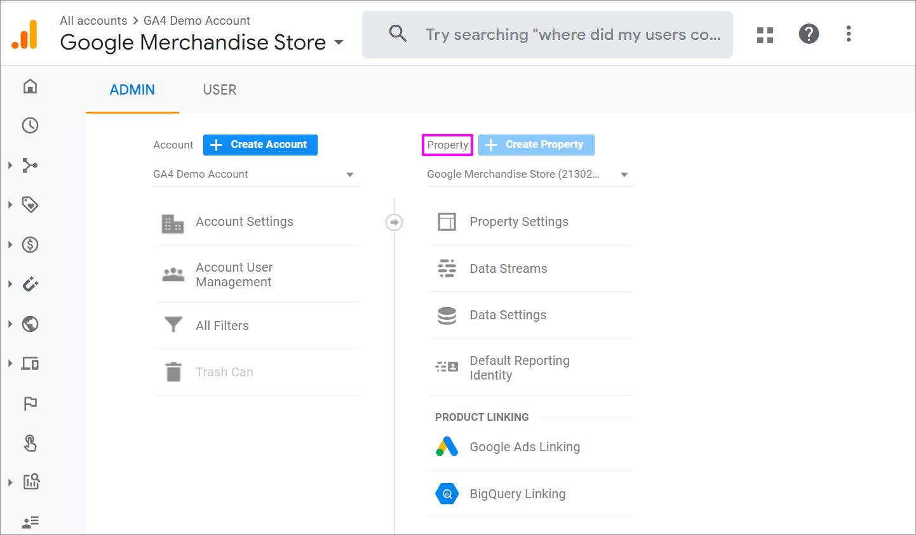Click the Conversions flag icon in the sidebar
This screenshot has width=916, height=535.
(30, 404)
